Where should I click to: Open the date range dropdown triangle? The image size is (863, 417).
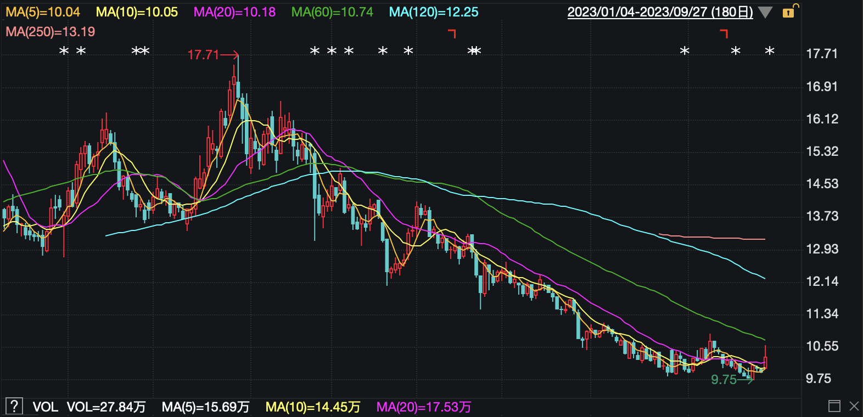[765, 13]
